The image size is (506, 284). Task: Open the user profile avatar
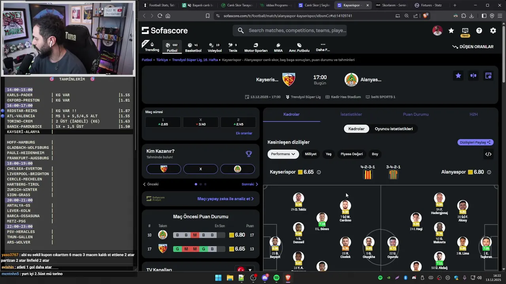437,31
